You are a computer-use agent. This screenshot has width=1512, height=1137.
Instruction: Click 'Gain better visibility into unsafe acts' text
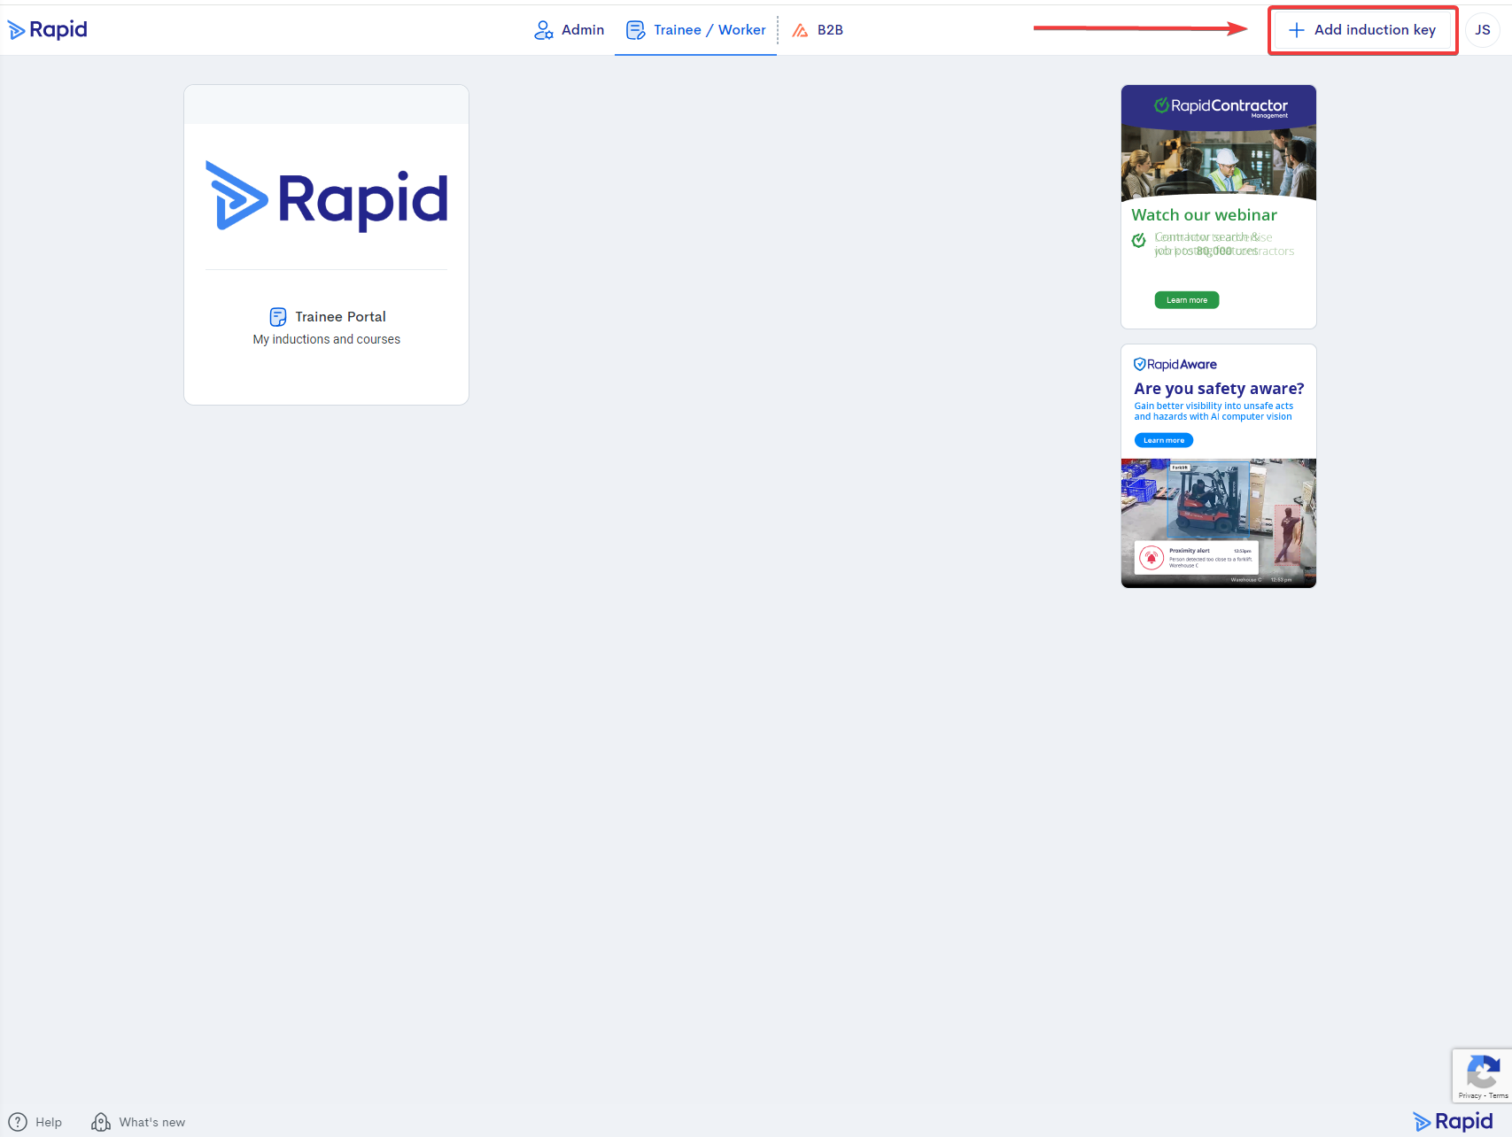coord(1213,406)
